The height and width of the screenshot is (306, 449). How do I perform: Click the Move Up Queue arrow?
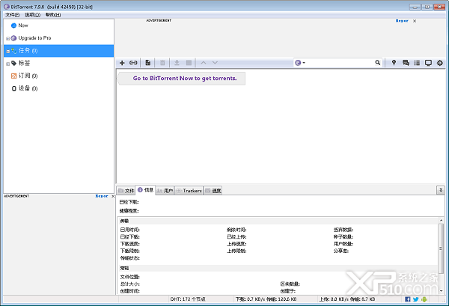point(204,63)
